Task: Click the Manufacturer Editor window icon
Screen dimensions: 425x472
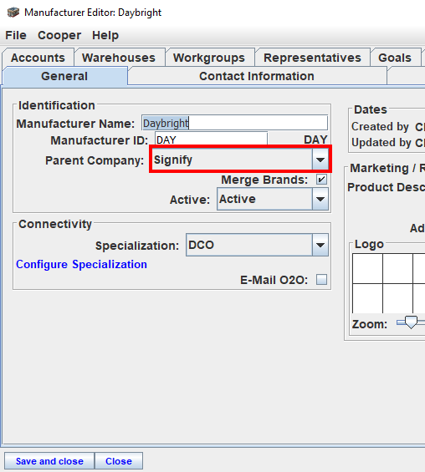Action: pos(13,13)
